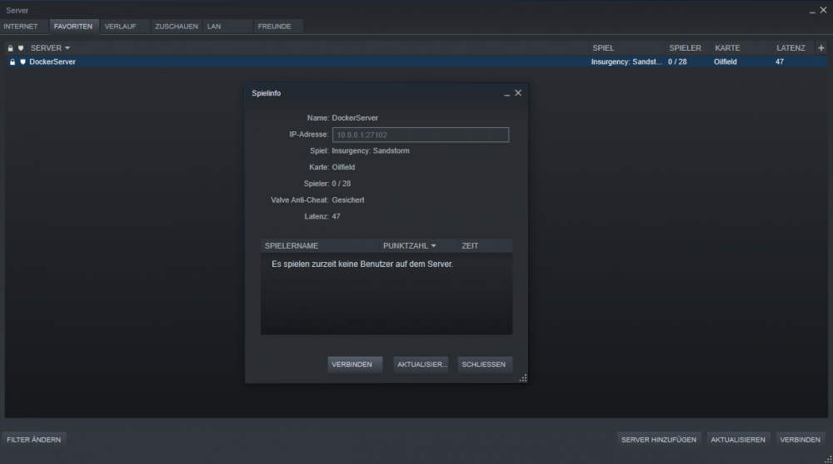Click the lock icon on DockerServer row
Screen dimensions: 833x464
[12, 62]
